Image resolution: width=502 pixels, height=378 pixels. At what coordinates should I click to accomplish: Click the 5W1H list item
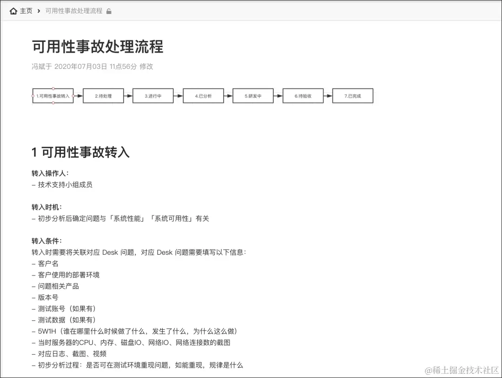tap(134, 331)
